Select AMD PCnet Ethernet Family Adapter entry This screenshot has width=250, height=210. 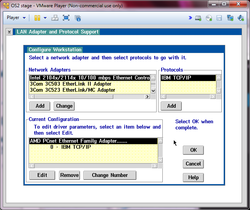(x=93, y=141)
